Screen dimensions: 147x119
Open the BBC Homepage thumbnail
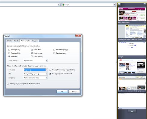(132, 14)
